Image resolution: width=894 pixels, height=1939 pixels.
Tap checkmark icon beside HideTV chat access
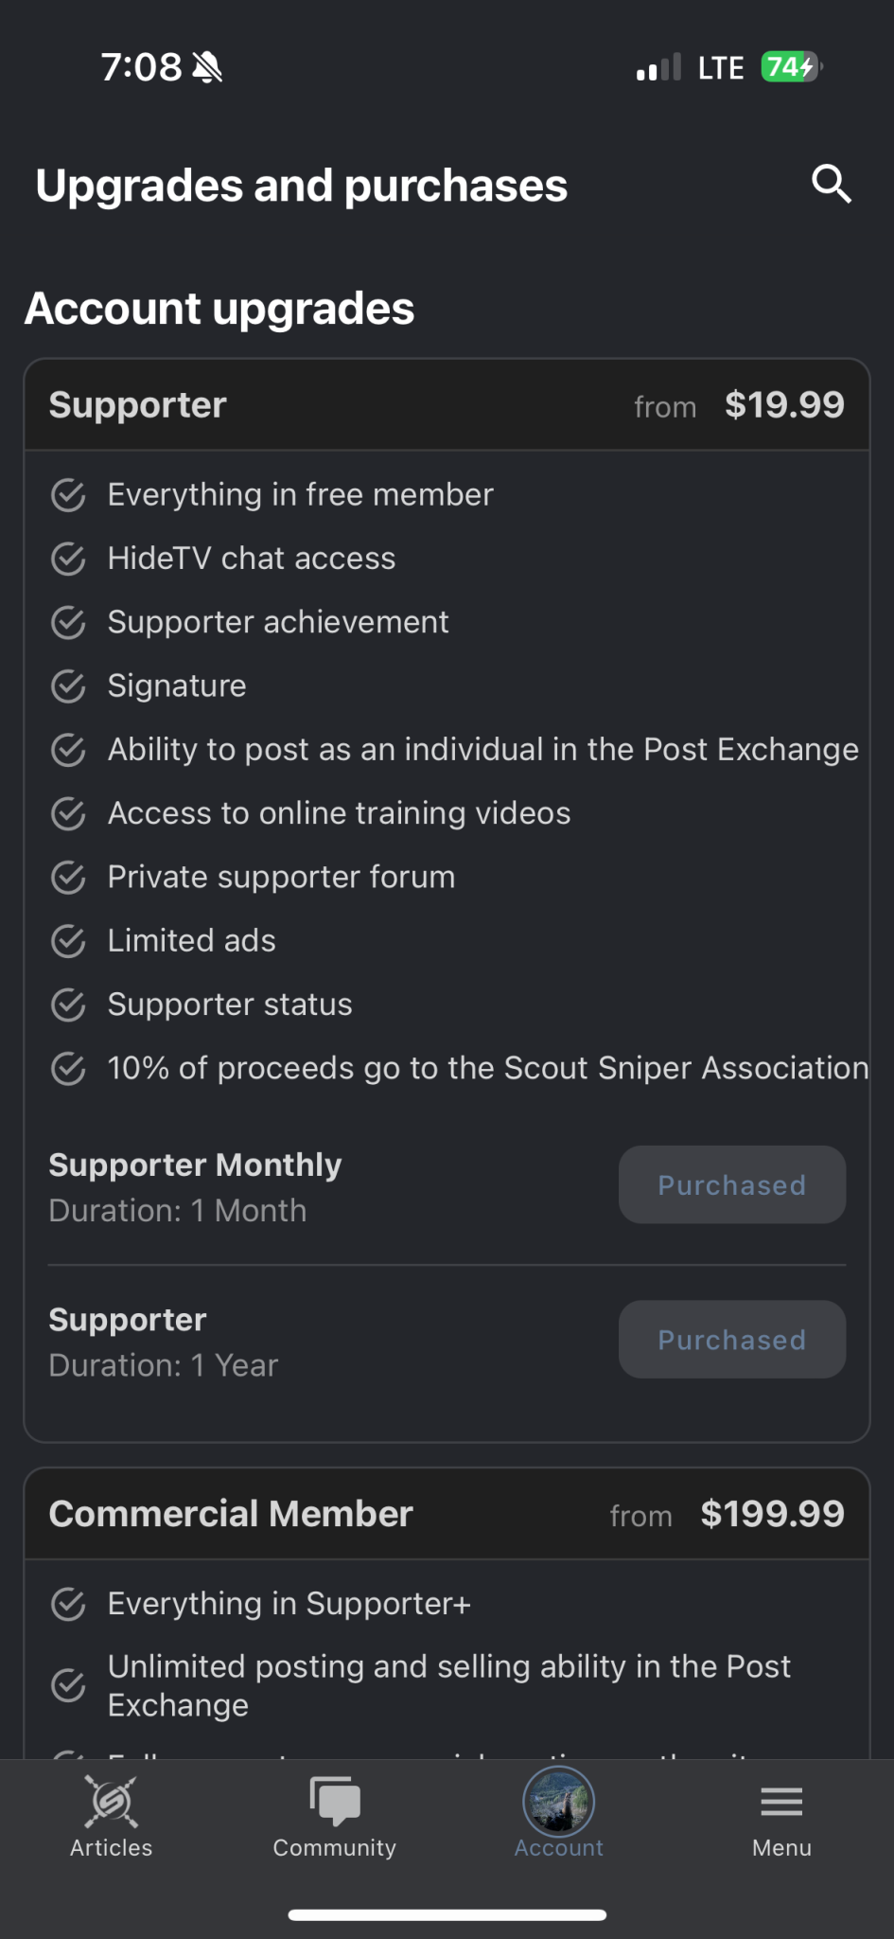coord(68,559)
